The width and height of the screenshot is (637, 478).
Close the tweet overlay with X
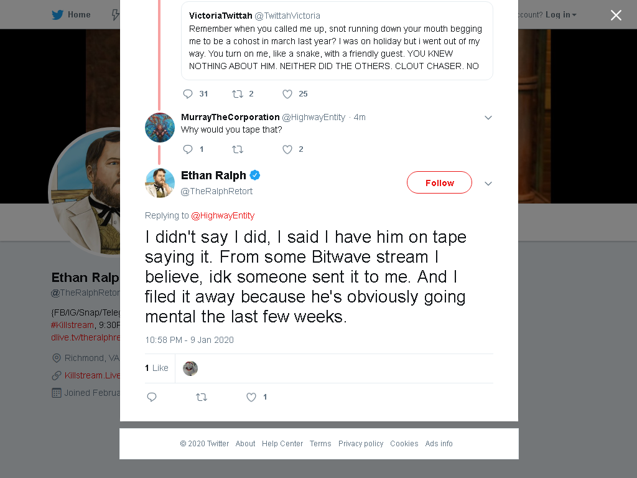point(616,15)
